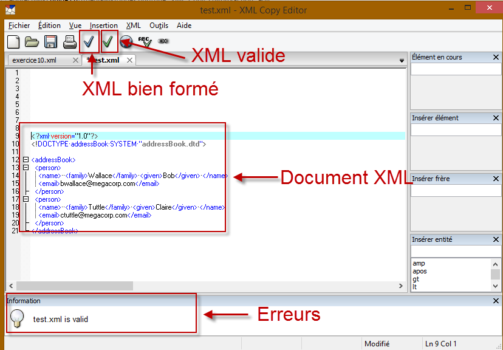Minimize the XML Copy Editor window
The image size is (503, 350).
click(451, 9)
